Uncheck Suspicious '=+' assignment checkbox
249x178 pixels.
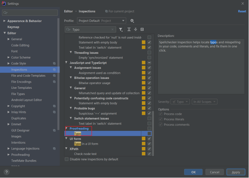click(149, 113)
